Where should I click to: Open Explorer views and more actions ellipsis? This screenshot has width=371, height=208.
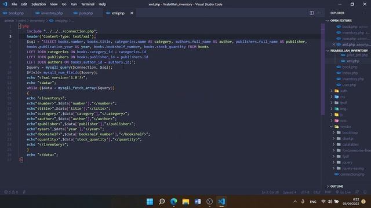tap(365, 13)
